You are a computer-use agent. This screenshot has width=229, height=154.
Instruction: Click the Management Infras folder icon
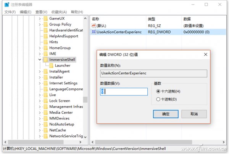tap(46, 107)
